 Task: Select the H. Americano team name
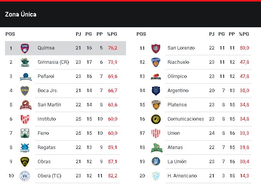point(182,176)
